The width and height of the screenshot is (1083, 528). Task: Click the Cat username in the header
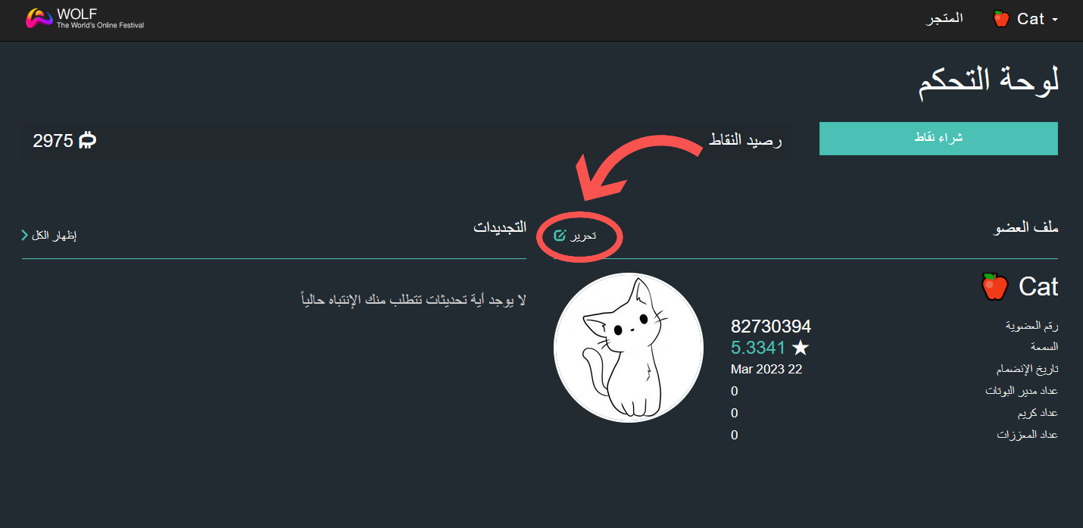[1031, 19]
